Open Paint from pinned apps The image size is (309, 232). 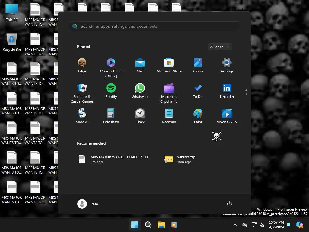coord(198,116)
